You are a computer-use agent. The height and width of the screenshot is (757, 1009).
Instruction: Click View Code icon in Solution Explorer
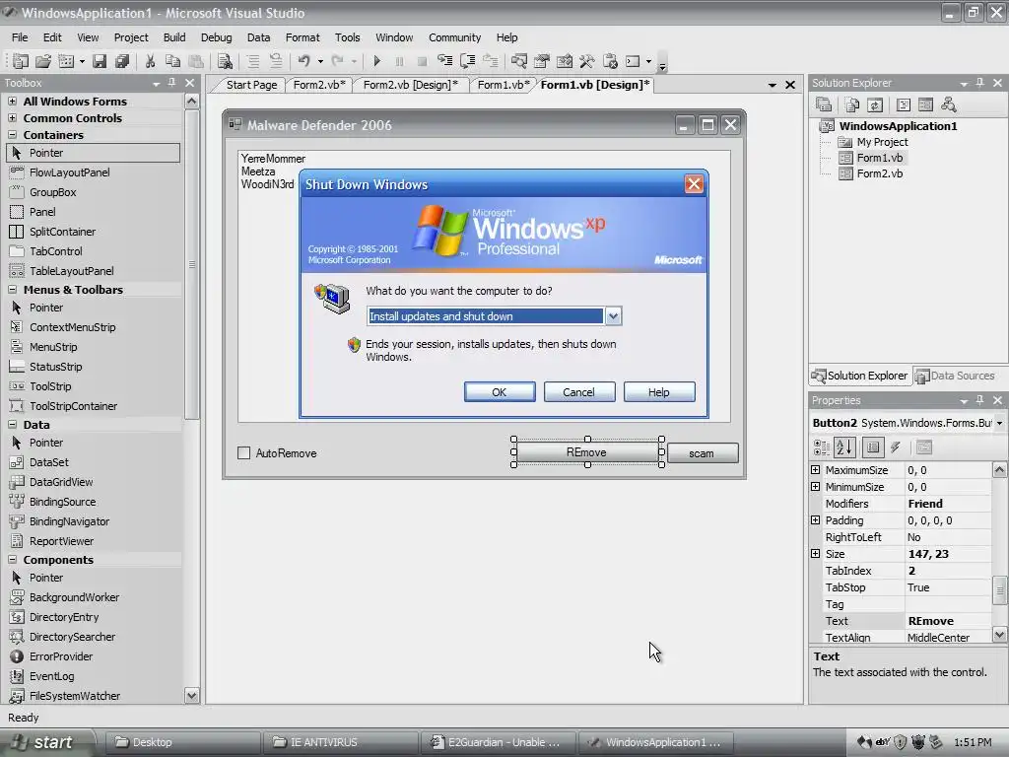point(904,104)
